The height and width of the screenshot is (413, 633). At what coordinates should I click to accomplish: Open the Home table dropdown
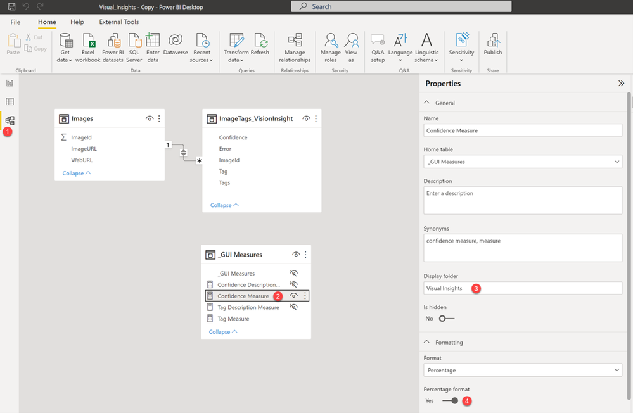pyautogui.click(x=523, y=162)
